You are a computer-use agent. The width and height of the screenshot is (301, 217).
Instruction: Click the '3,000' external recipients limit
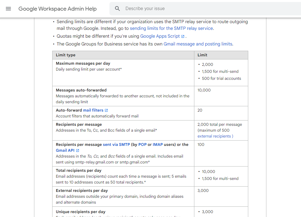coord(203,191)
